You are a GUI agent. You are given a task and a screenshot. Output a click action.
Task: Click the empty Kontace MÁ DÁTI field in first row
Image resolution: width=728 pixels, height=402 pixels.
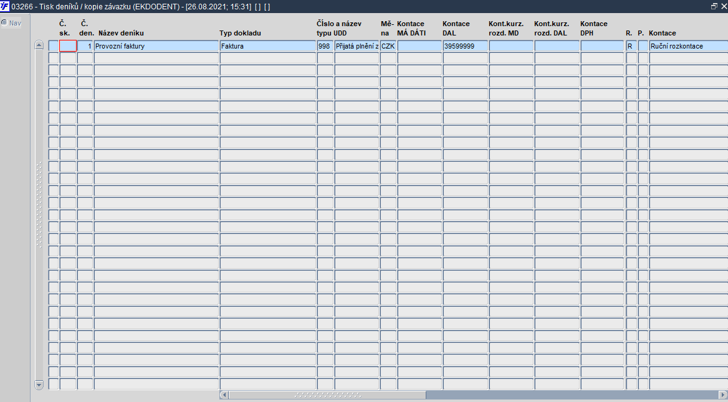click(419, 46)
